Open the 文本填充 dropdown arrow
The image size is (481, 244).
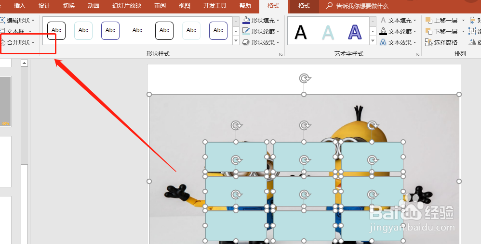(415, 21)
